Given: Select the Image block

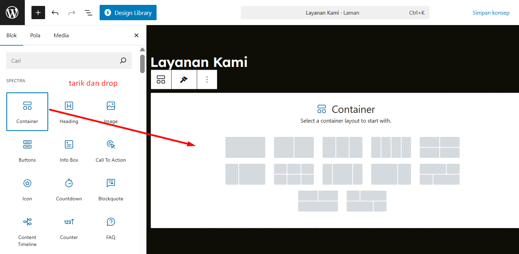Looking at the screenshot, I should tap(111, 112).
